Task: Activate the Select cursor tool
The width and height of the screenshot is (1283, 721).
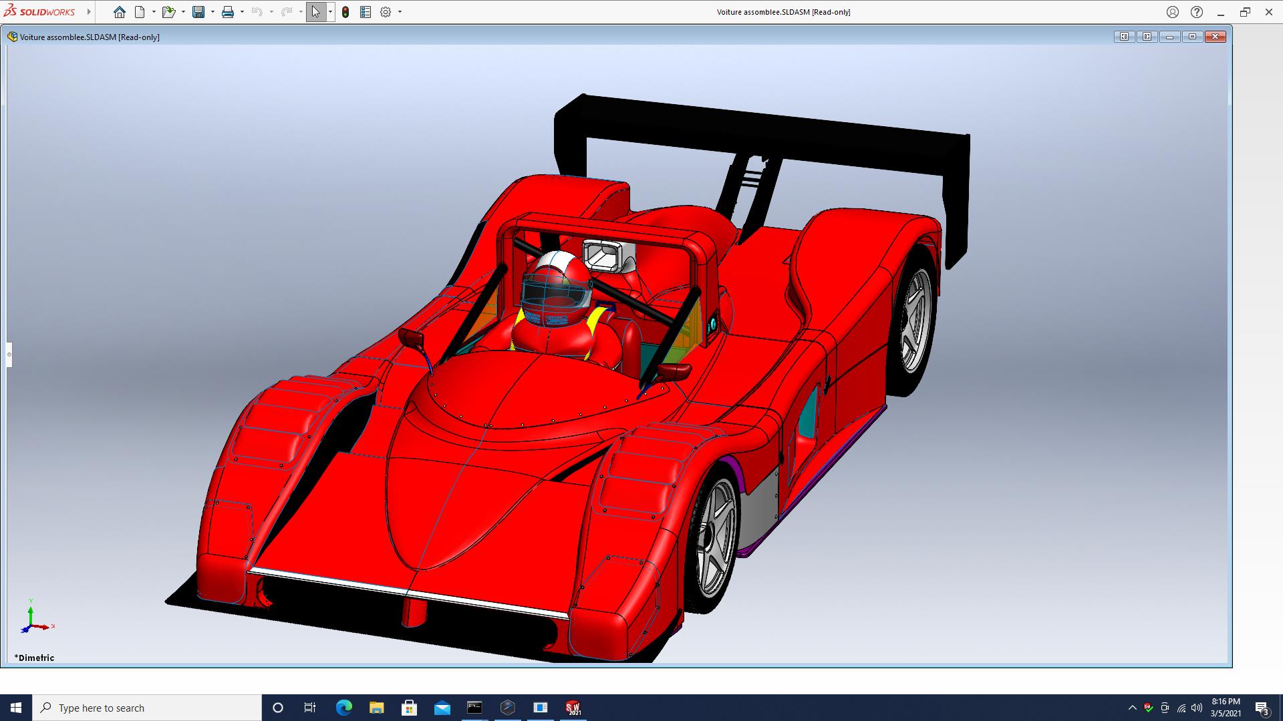Action: (x=315, y=12)
